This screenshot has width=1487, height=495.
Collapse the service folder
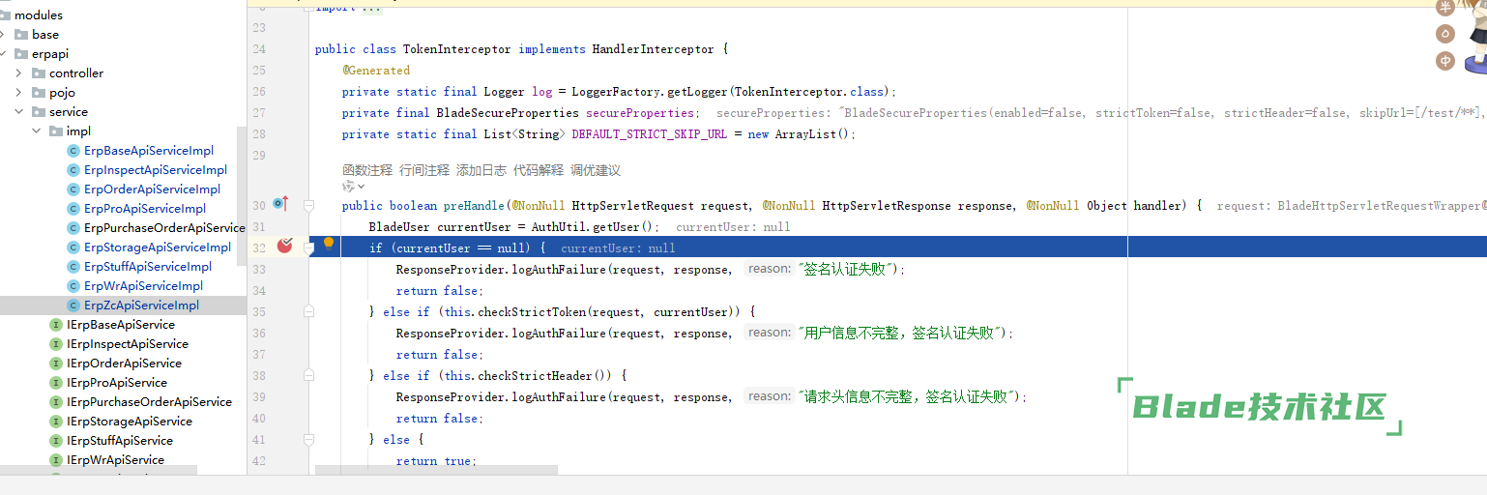(x=18, y=112)
